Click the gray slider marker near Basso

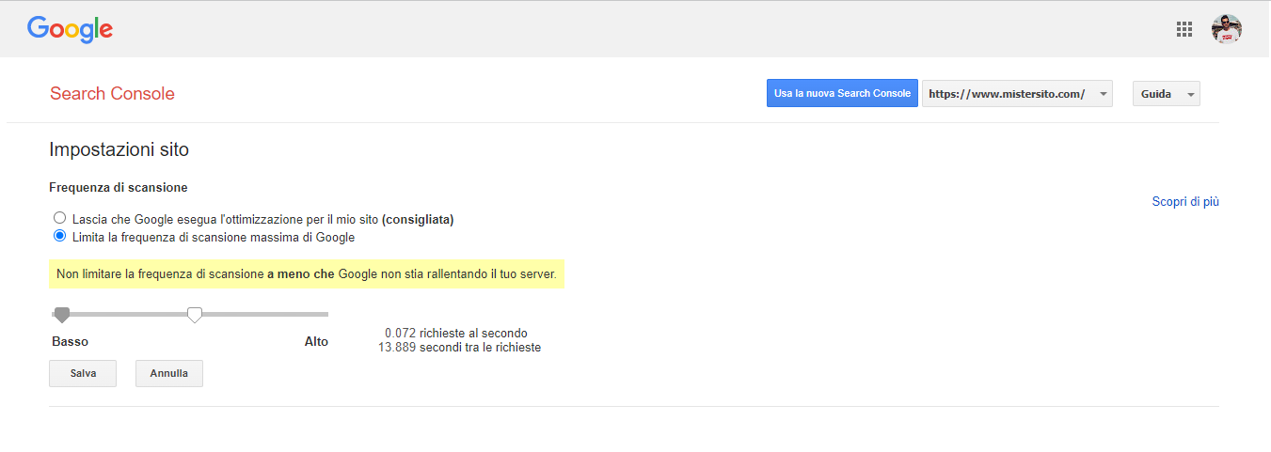tap(62, 315)
